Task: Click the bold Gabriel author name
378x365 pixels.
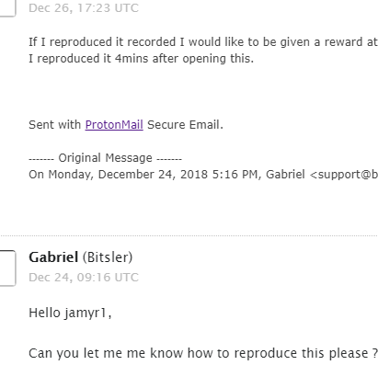Action: click(x=53, y=257)
